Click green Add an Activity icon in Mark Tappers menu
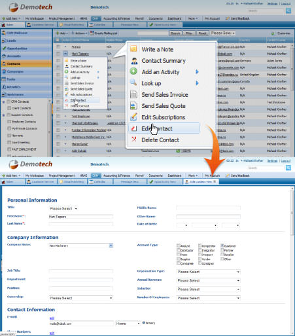Viewport: 295px width, 336px height. (x=67, y=72)
